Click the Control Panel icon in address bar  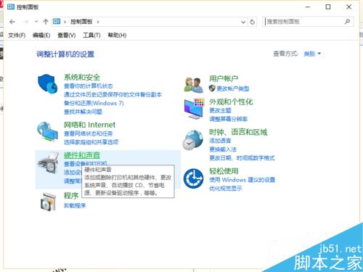pyautogui.click(x=57, y=22)
